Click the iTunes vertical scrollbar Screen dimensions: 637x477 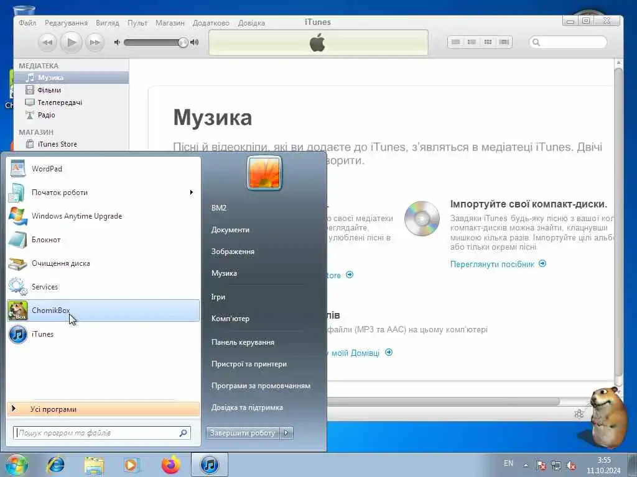tap(618, 222)
